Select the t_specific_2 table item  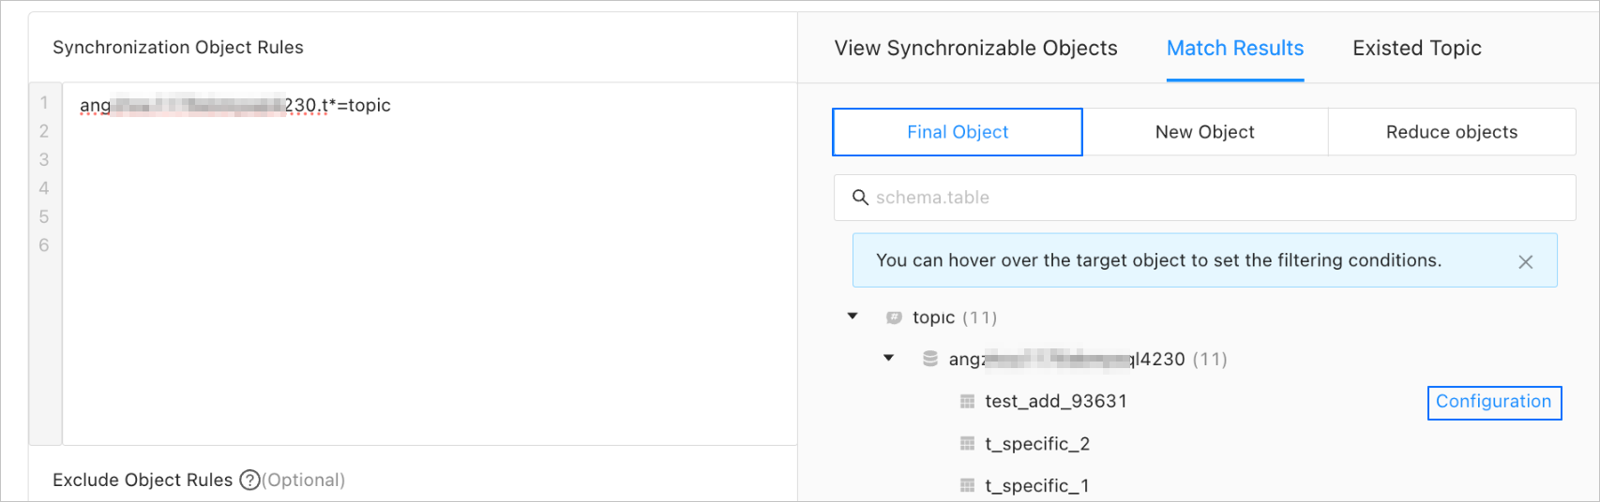pyautogui.click(x=1036, y=444)
